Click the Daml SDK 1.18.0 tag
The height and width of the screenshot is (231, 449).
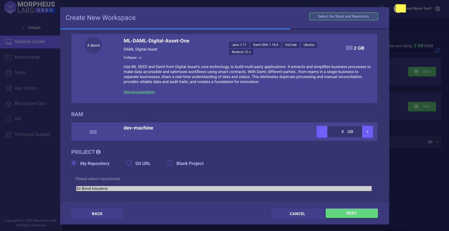pos(266,45)
